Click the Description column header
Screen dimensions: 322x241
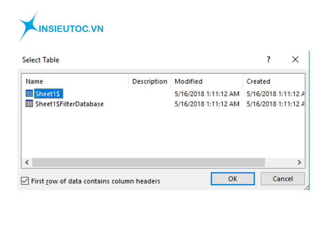pos(149,81)
